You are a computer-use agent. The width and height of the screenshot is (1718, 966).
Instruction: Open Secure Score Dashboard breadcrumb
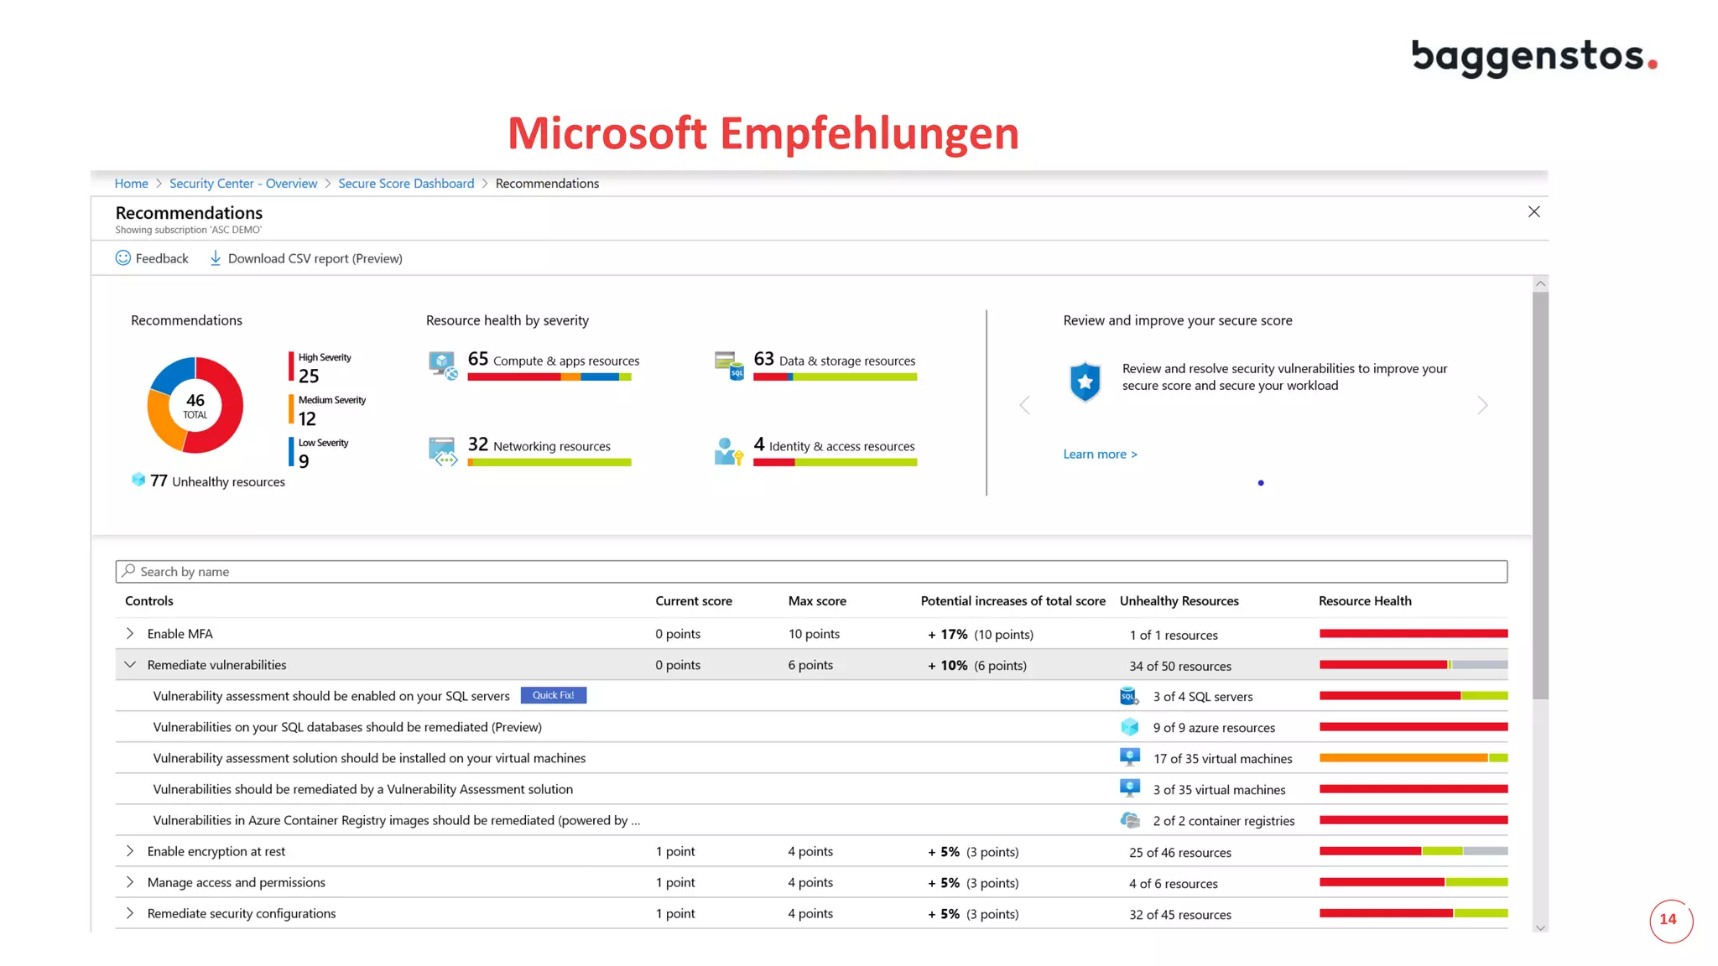click(x=406, y=183)
